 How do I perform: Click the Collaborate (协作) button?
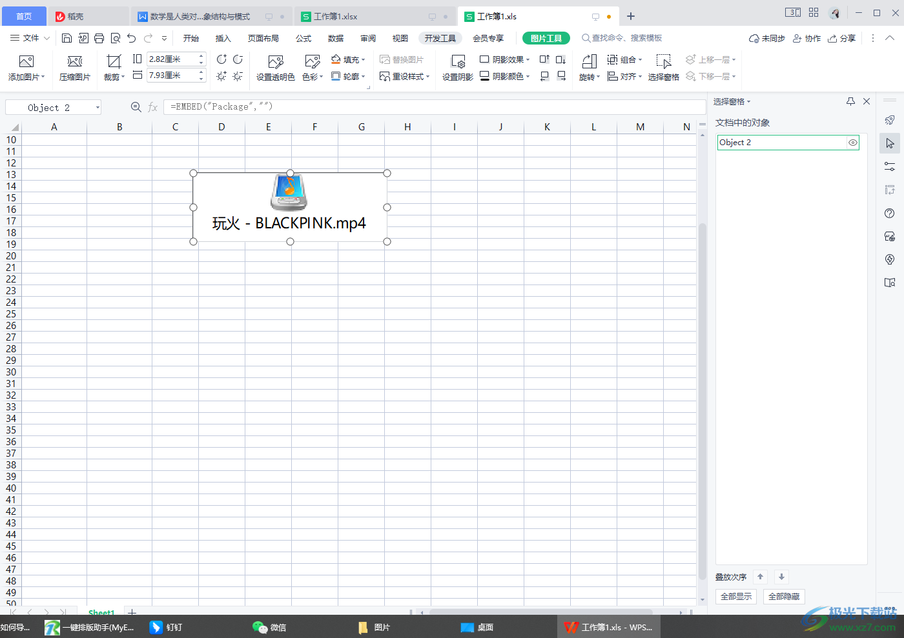coord(806,38)
